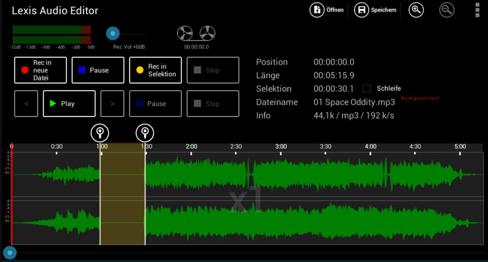Start recording into a new file
Image resolution: width=488 pixels, height=262 pixels.
(x=40, y=70)
